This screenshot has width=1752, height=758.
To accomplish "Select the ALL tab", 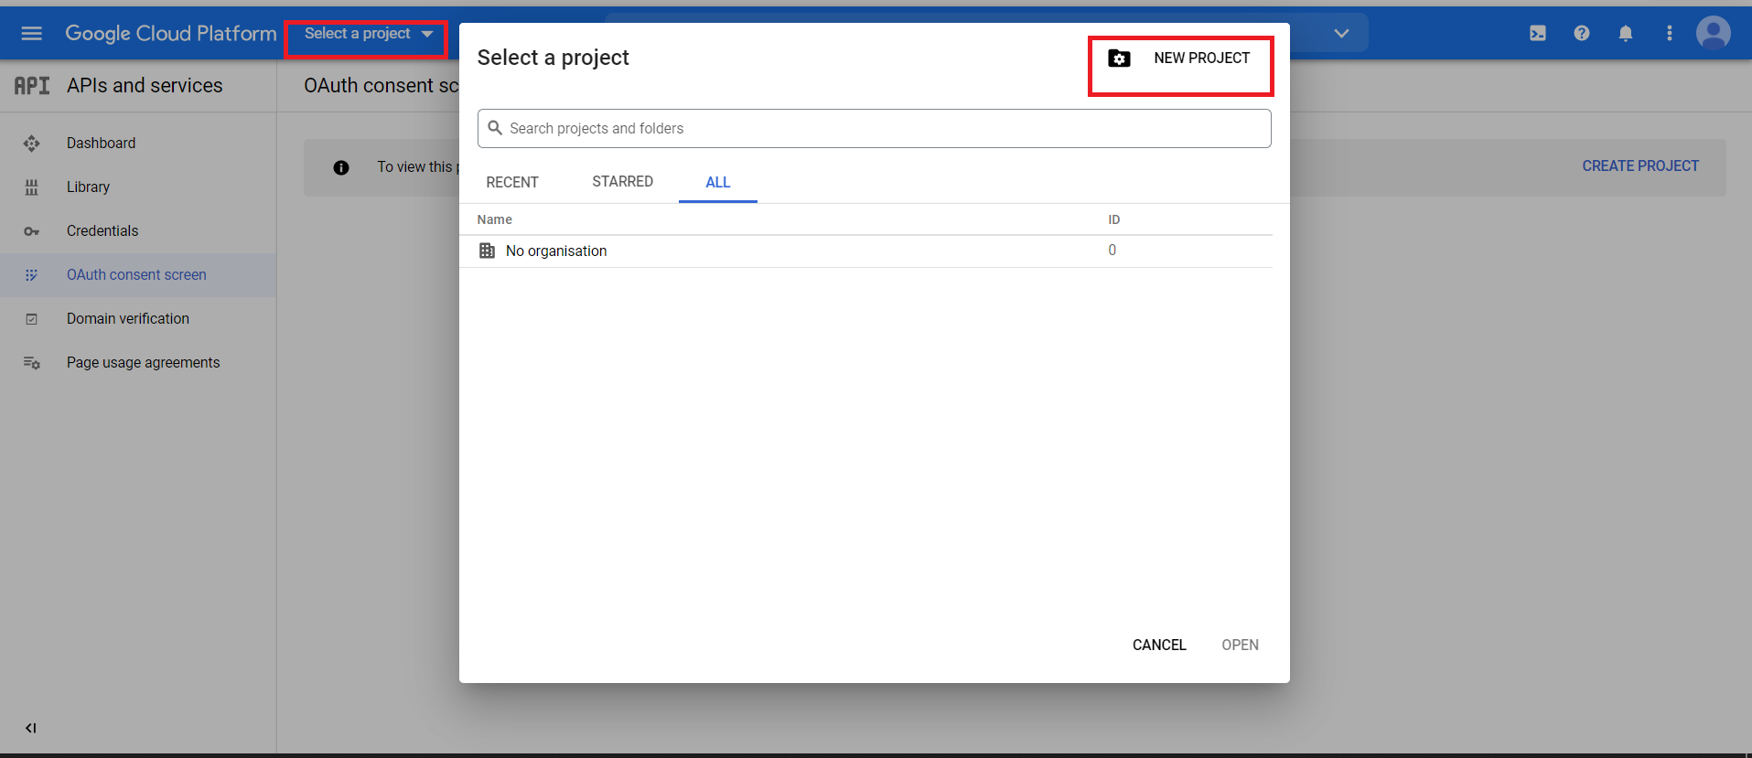I will coord(717,182).
